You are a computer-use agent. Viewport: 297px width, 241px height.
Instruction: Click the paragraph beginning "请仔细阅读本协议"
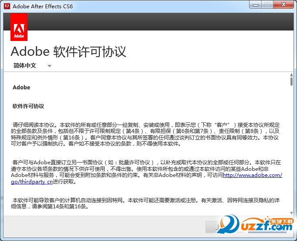[x=145, y=134]
